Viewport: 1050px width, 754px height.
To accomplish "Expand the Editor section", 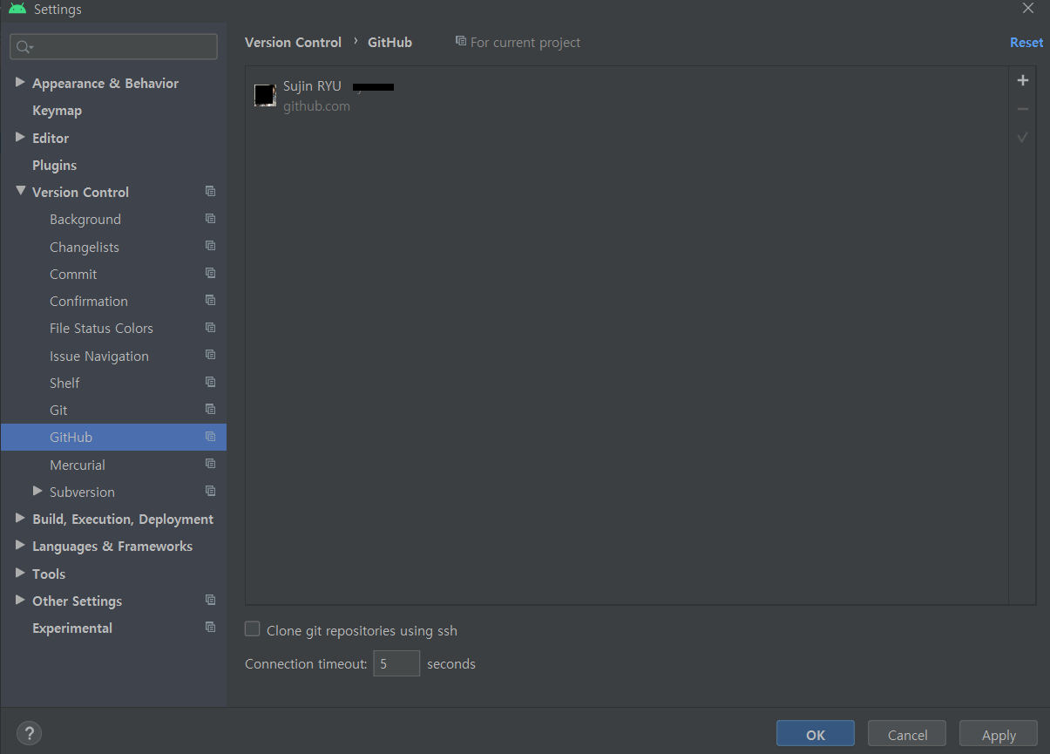I will 20,137.
